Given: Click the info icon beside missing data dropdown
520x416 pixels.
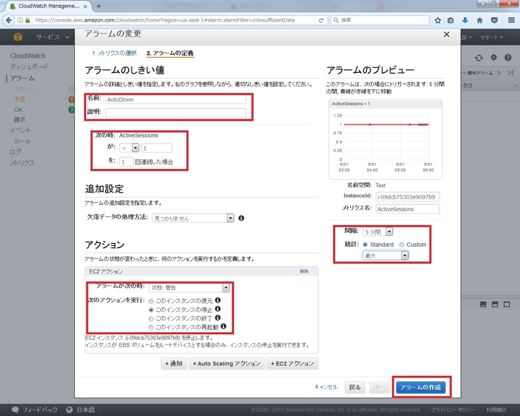Looking at the screenshot, I should coord(241,218).
